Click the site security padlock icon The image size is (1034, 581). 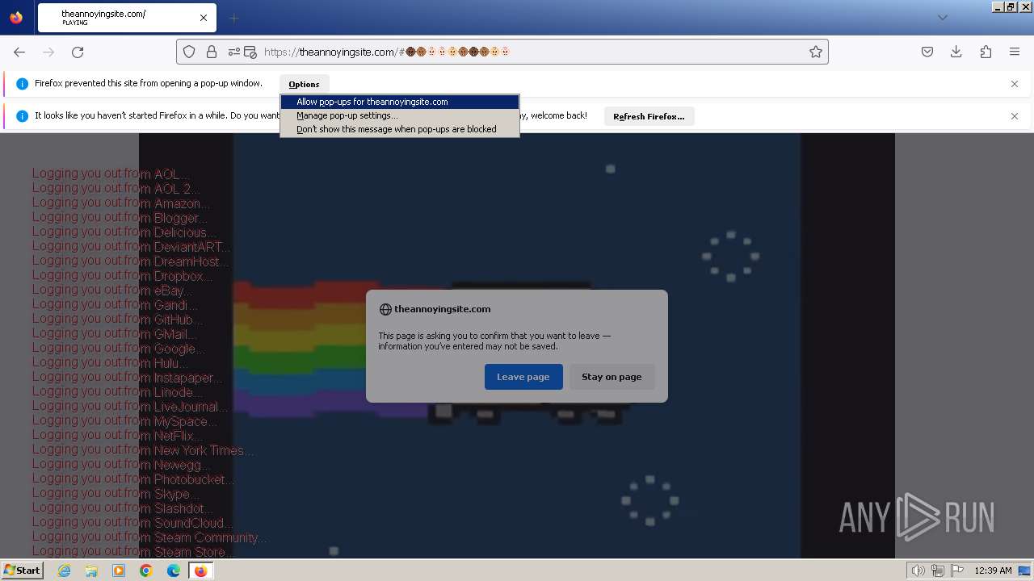pos(212,52)
